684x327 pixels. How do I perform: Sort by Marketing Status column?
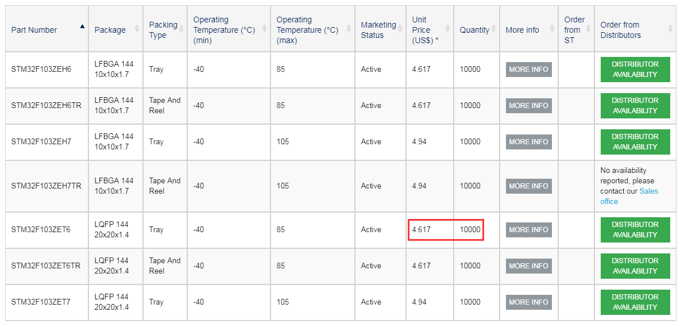400,29
